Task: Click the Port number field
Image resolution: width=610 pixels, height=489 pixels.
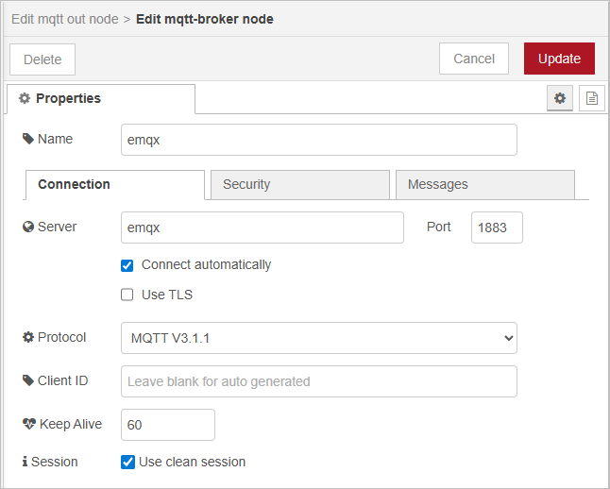Action: pos(497,228)
